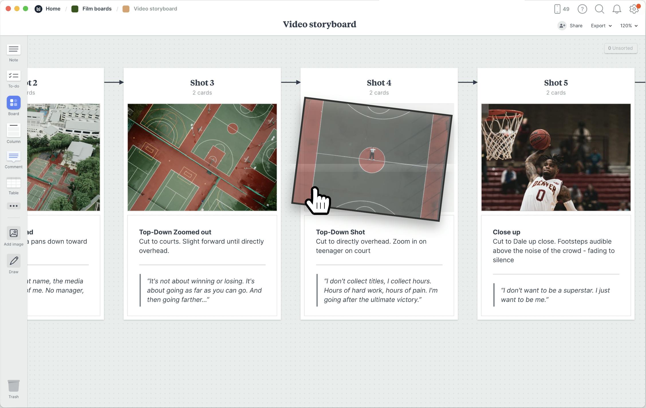Viewport: 646px width, 408px height.
Task: Click the Add image tool
Action: click(x=13, y=233)
